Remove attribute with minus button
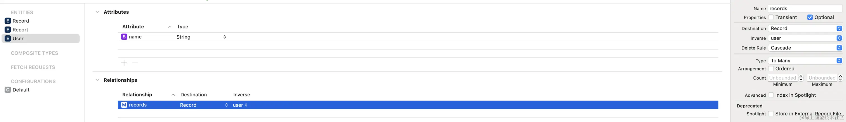The height and width of the screenshot is (122, 846). point(135,63)
